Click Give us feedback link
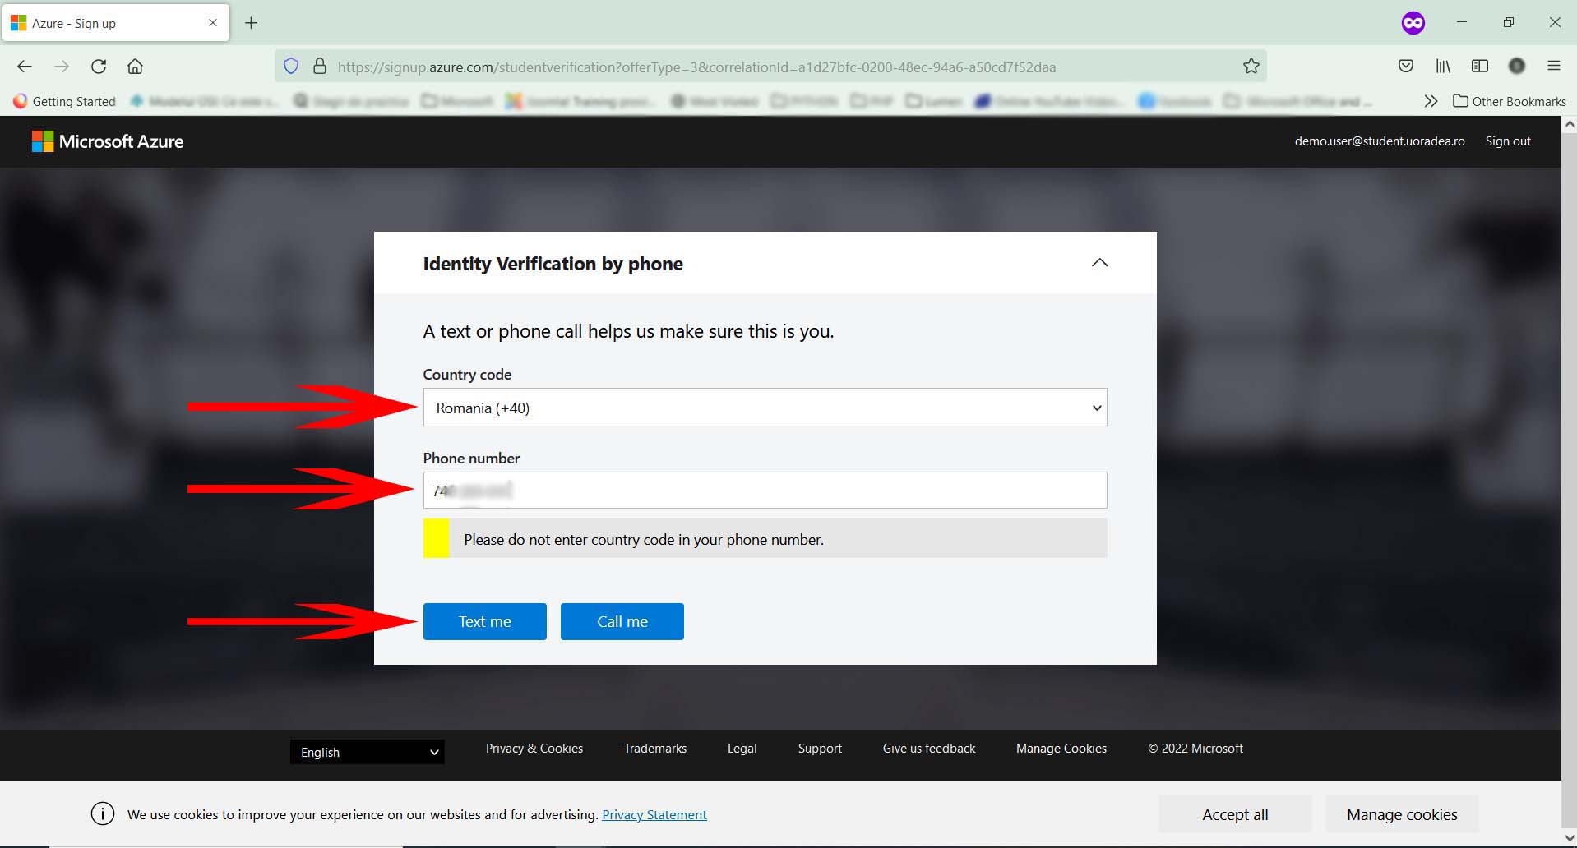 (x=929, y=749)
